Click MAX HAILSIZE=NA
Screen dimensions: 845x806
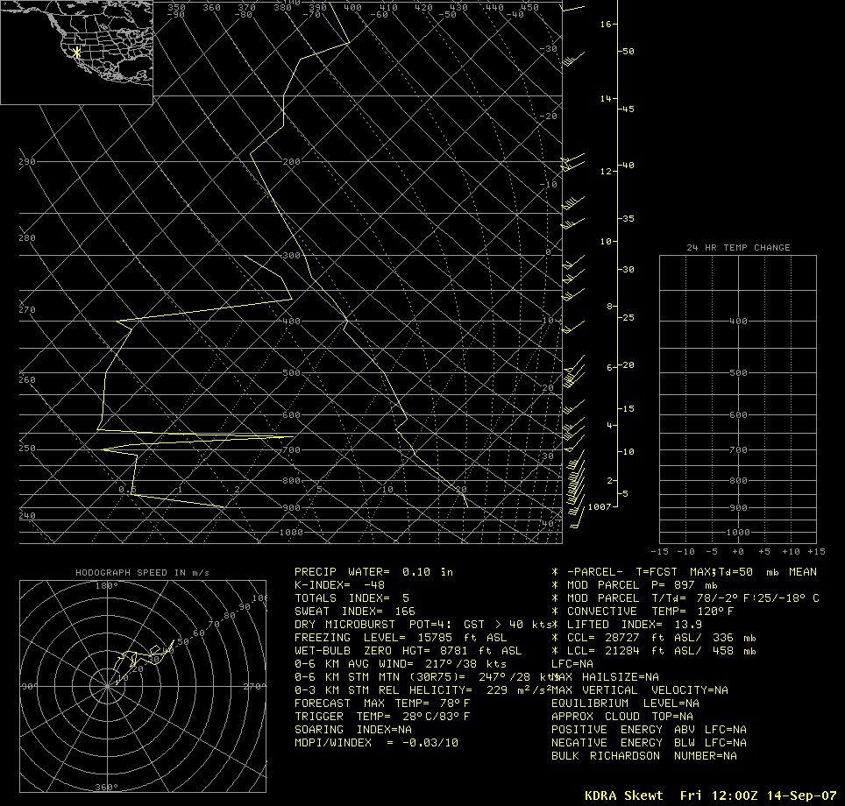605,677
